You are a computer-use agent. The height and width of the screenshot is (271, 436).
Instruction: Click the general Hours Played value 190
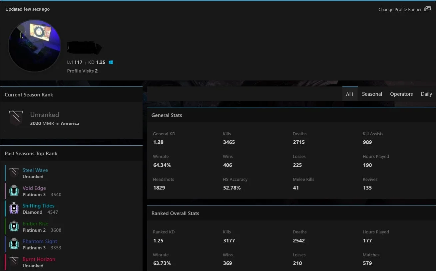[367, 165]
